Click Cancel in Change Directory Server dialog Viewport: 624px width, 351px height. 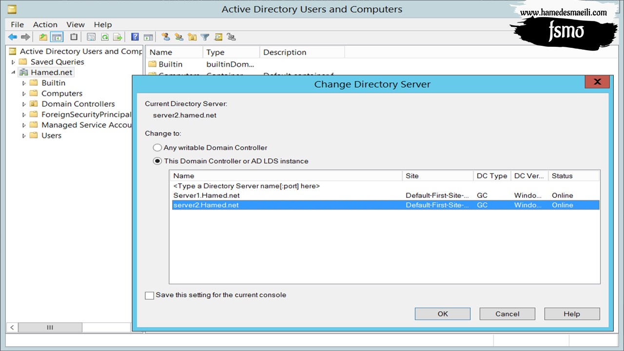[x=507, y=314]
